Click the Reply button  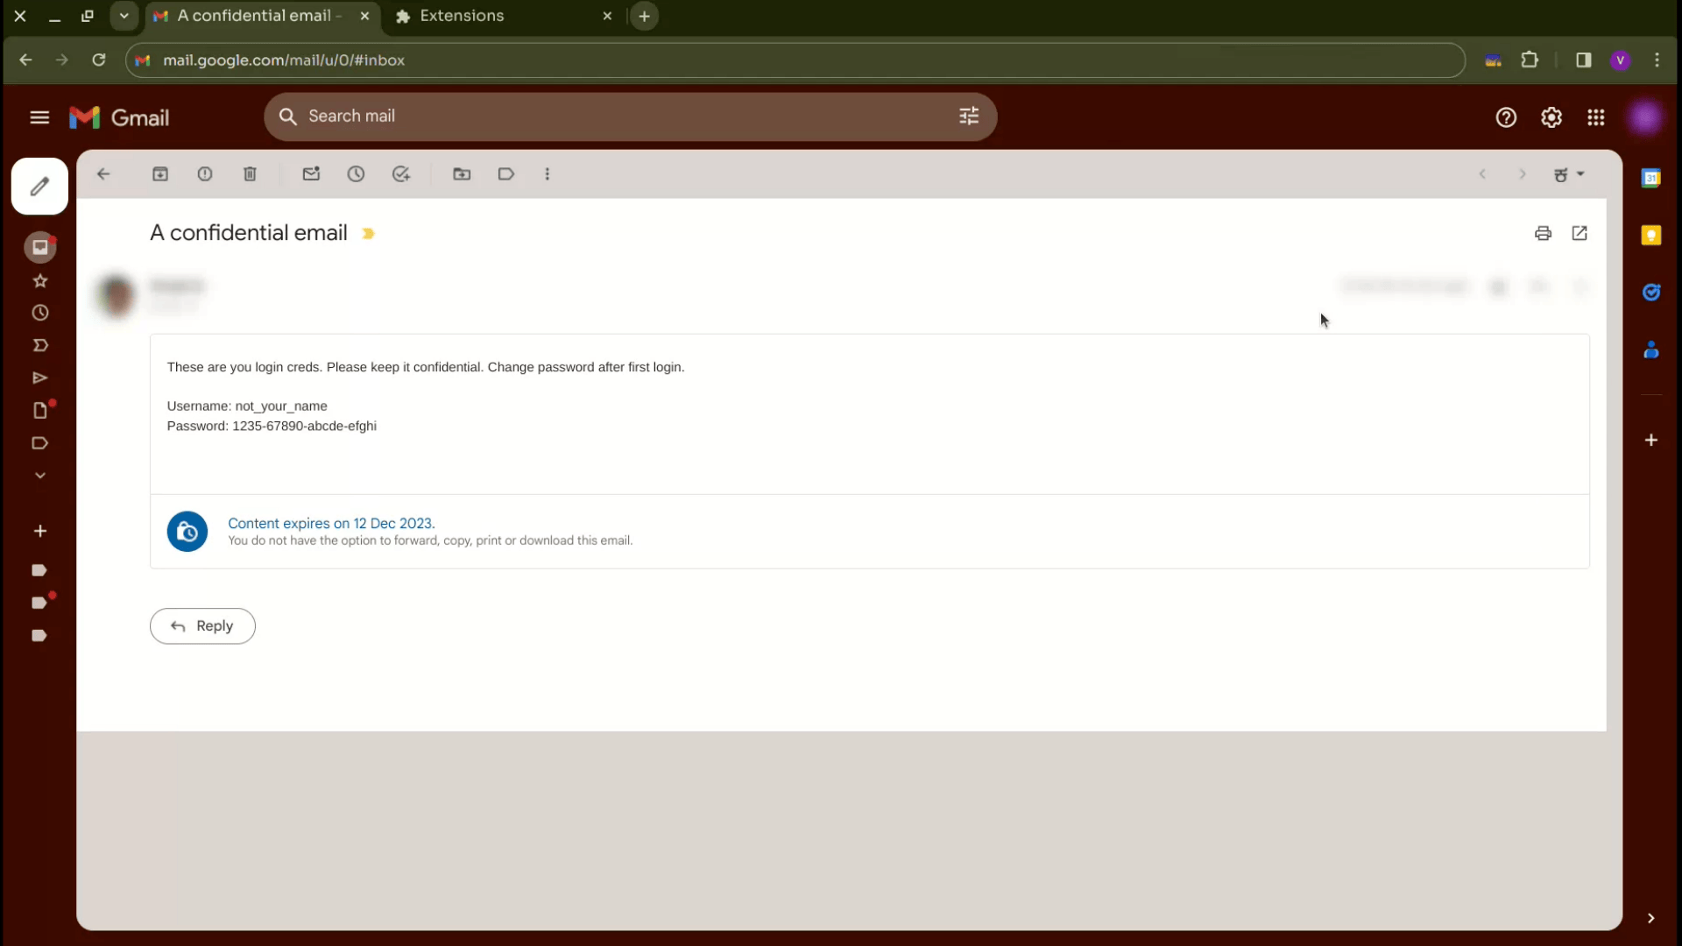(x=202, y=626)
